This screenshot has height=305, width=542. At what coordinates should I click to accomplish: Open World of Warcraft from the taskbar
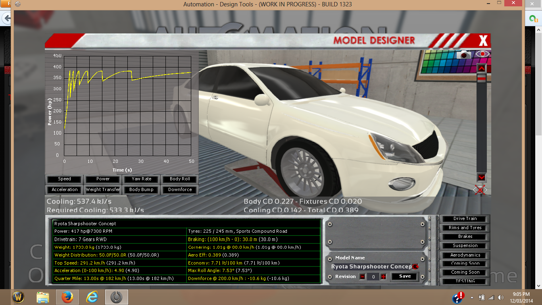click(x=18, y=297)
